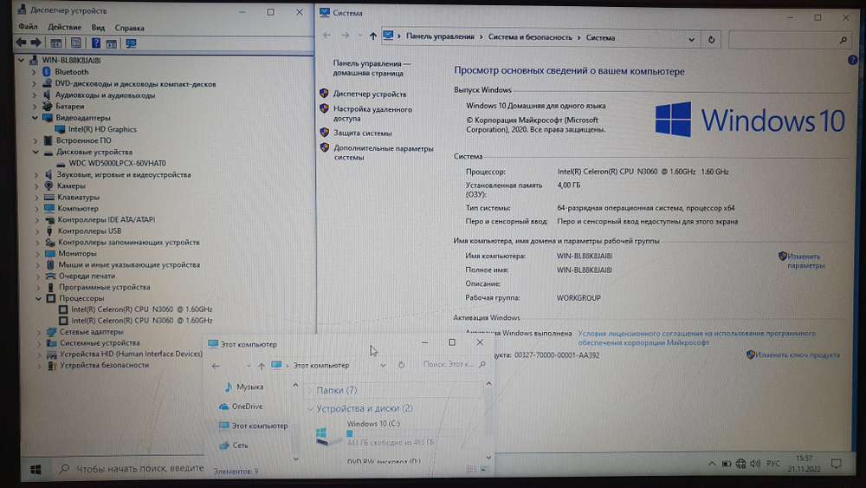Viewport: 866px width, 488px height.
Task: Click the Музыка icon in Этот компьютер sidebar
Action: pyautogui.click(x=228, y=387)
